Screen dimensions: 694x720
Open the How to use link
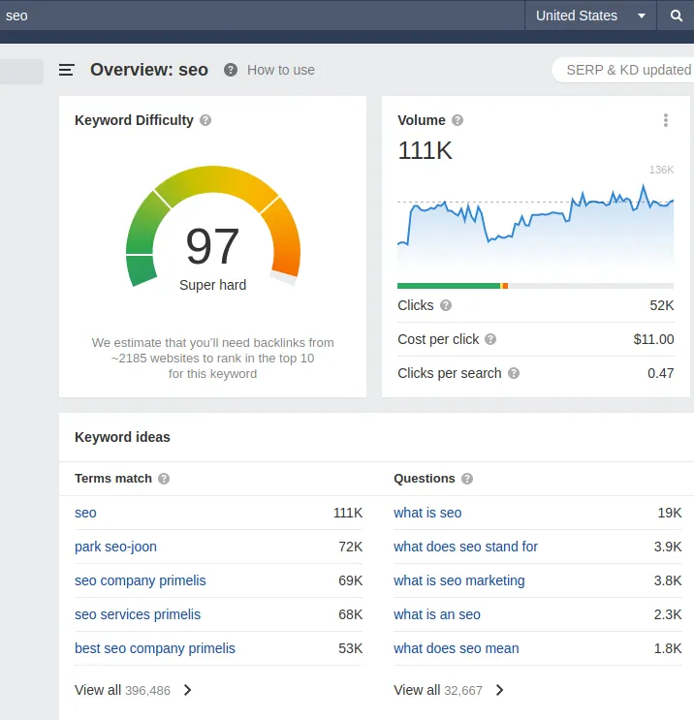click(x=281, y=70)
